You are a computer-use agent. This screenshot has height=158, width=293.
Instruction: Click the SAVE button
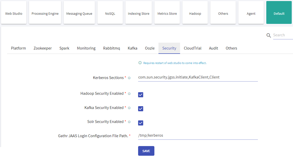click(146, 151)
